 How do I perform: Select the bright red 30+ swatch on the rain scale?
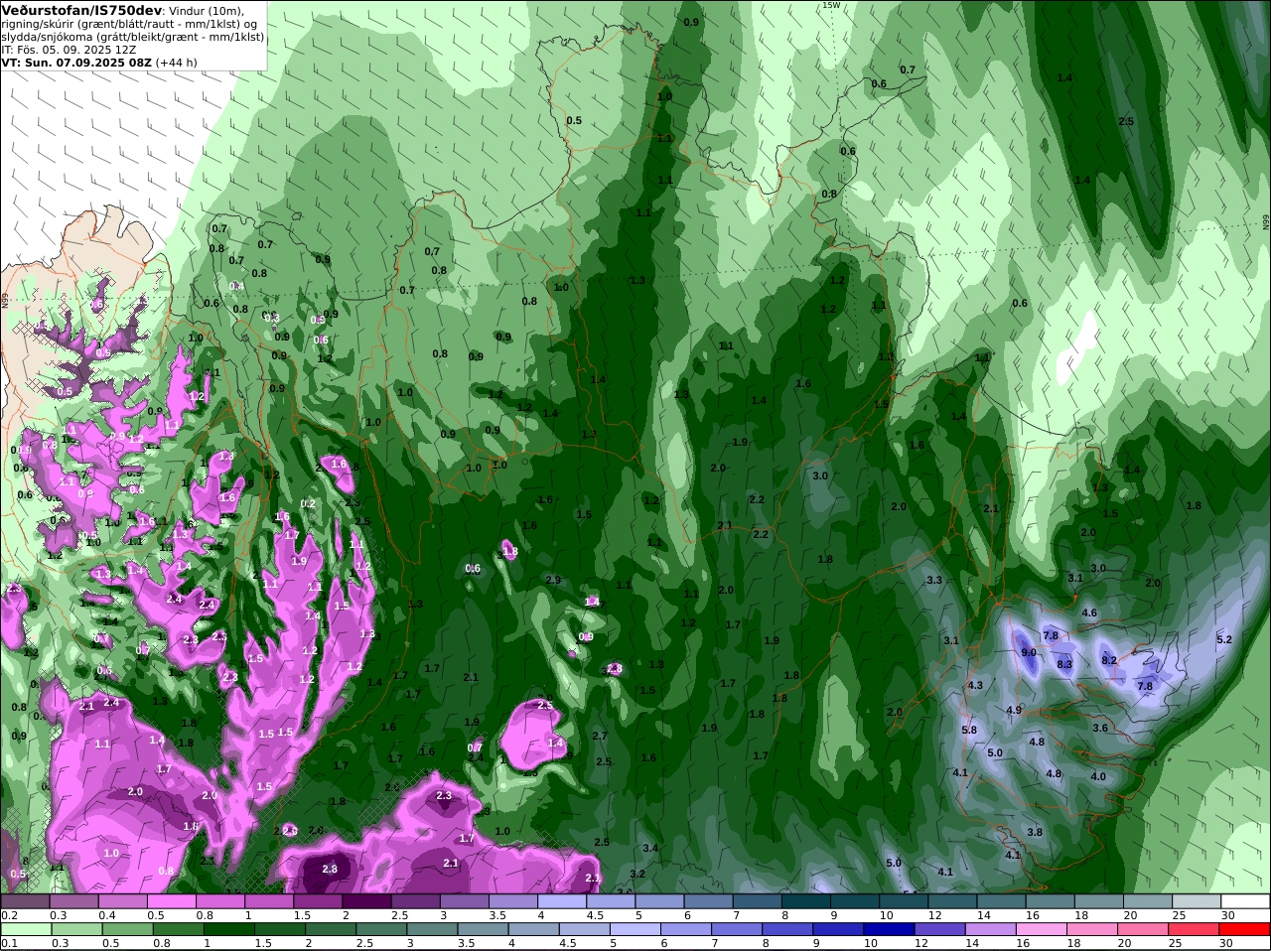click(1246, 929)
